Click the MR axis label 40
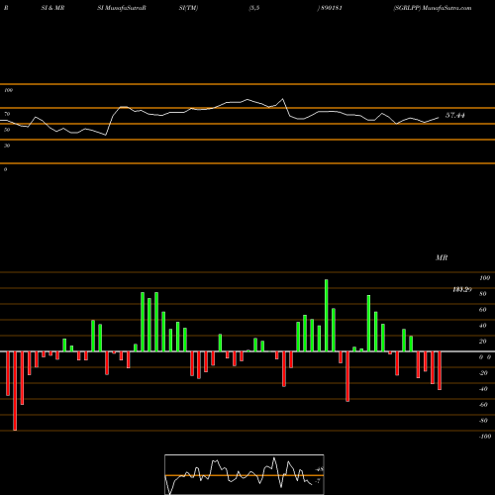 tap(482, 326)
